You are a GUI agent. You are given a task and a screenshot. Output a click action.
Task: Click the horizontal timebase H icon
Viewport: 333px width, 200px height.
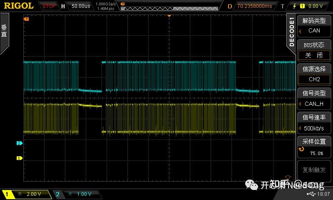[63, 6]
